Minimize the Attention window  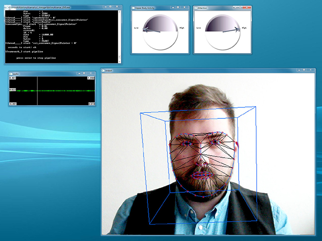[235, 8]
